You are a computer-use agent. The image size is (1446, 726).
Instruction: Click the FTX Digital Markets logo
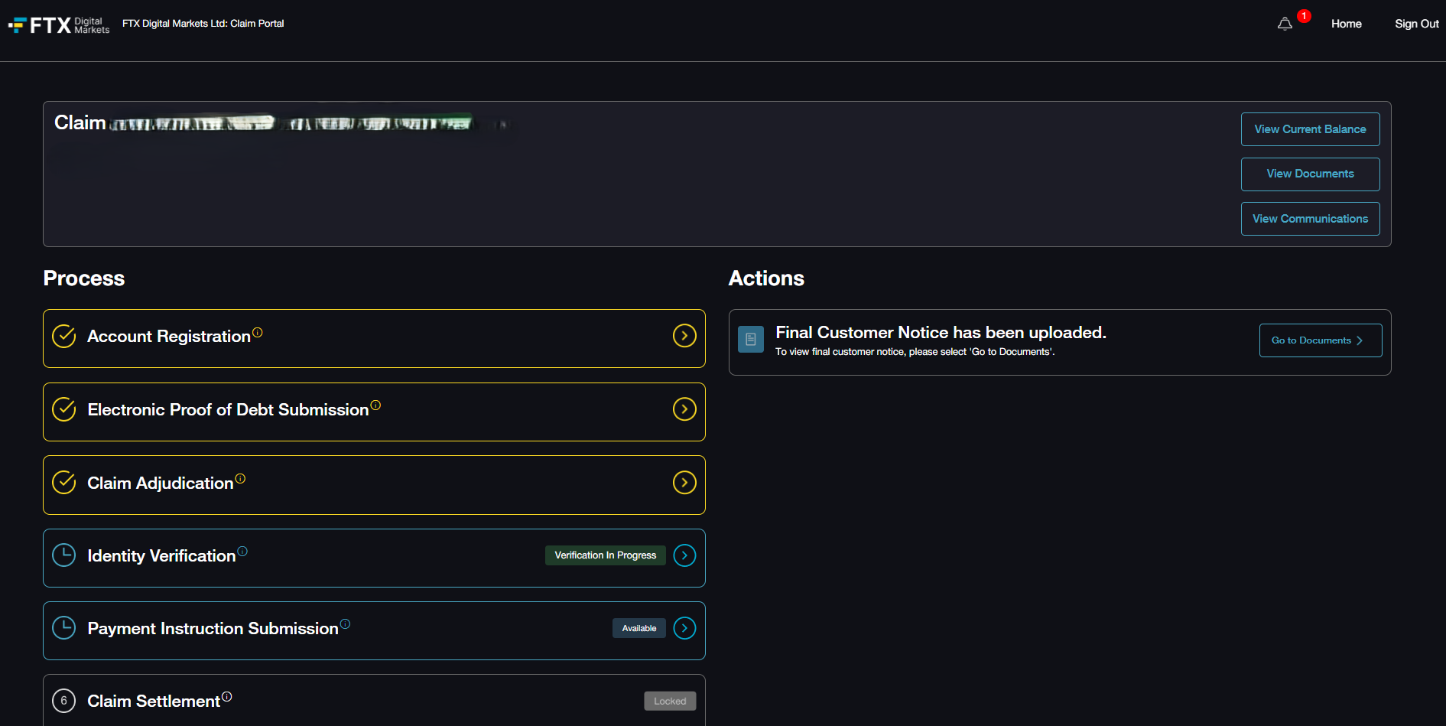click(57, 24)
